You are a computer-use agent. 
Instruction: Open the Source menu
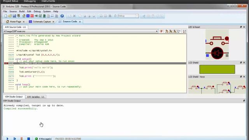[x=13, y=11]
